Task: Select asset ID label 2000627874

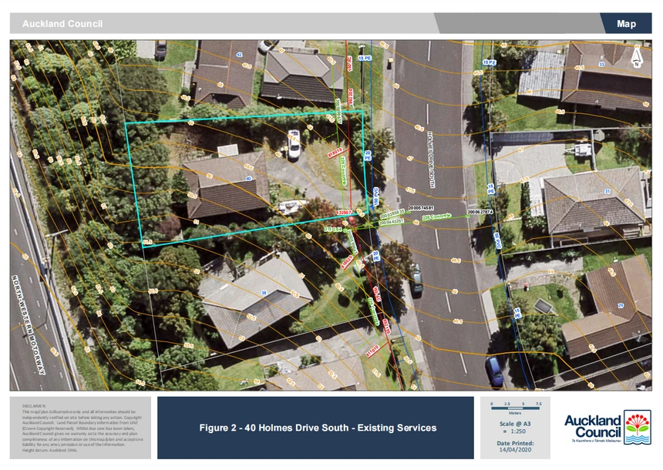Action: (x=480, y=212)
